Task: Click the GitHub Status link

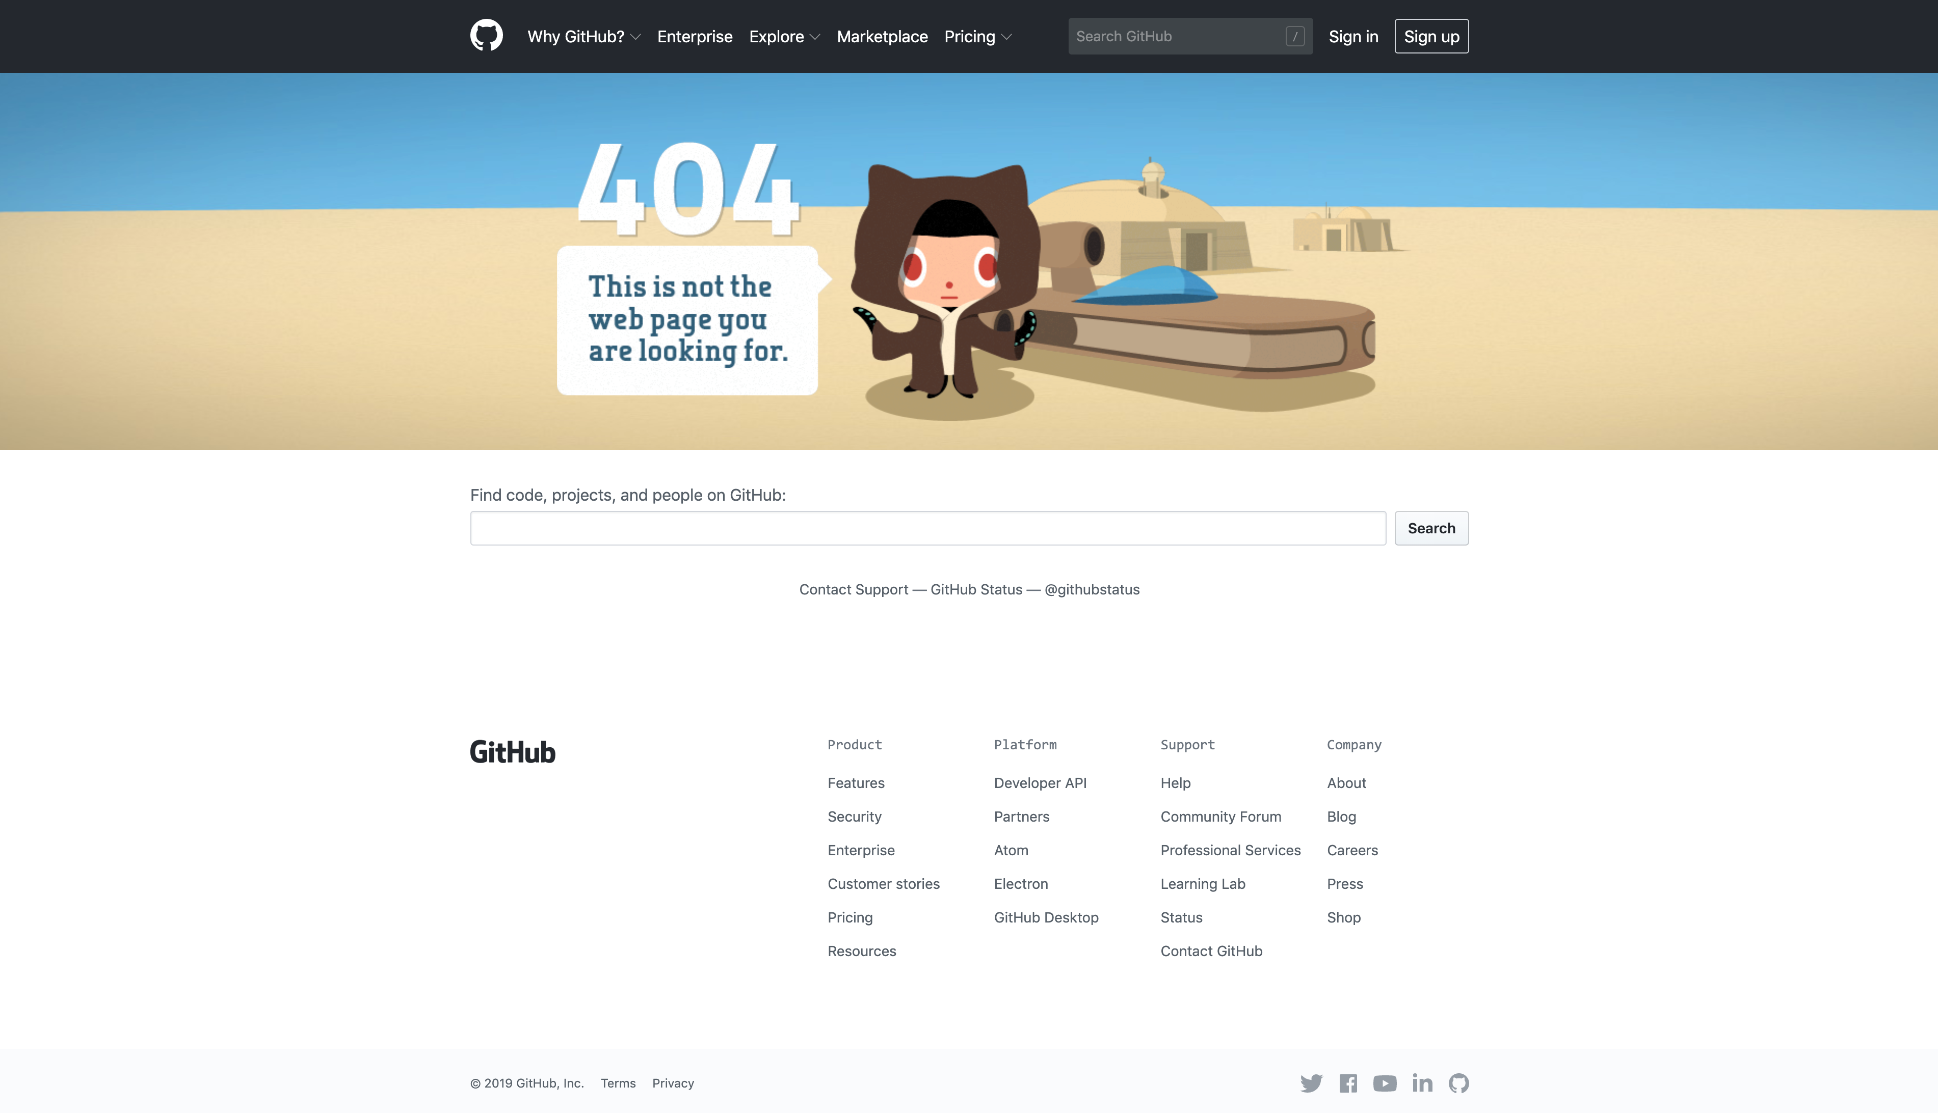Action: click(x=976, y=589)
